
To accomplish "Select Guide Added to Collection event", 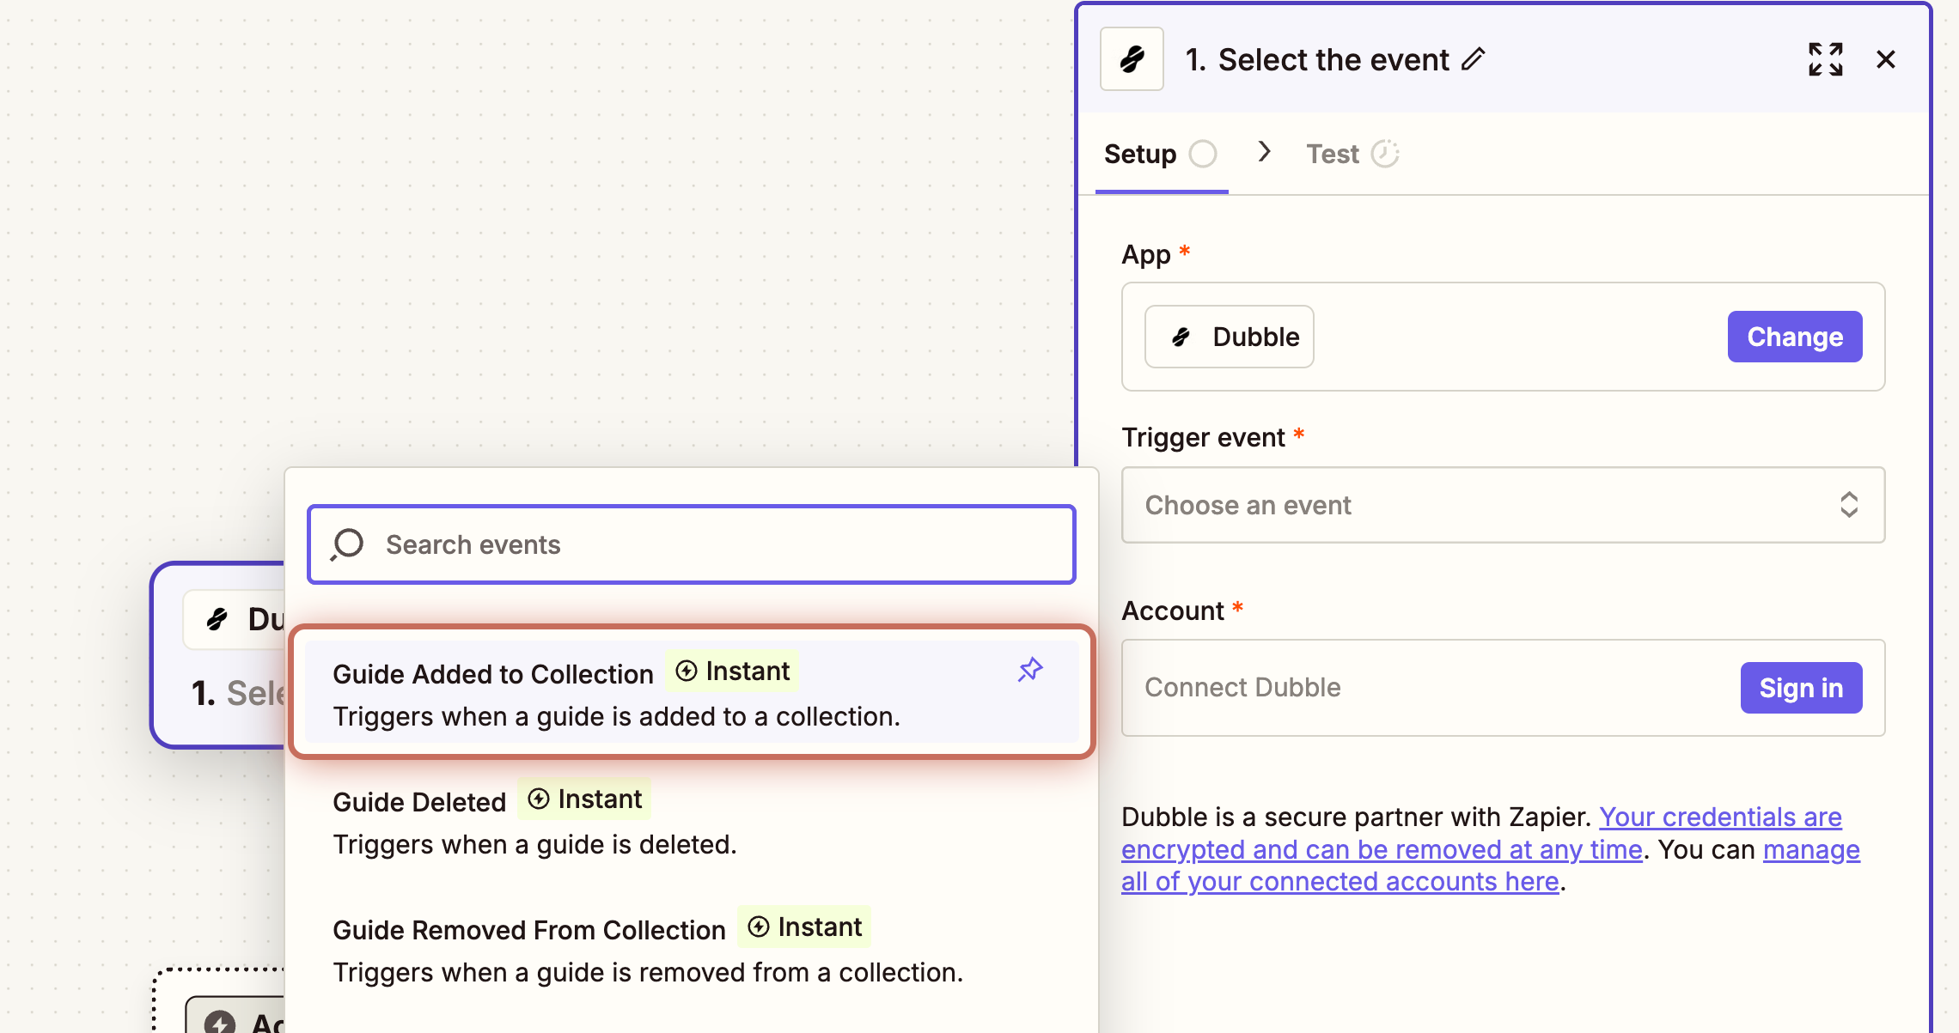I will (x=691, y=692).
